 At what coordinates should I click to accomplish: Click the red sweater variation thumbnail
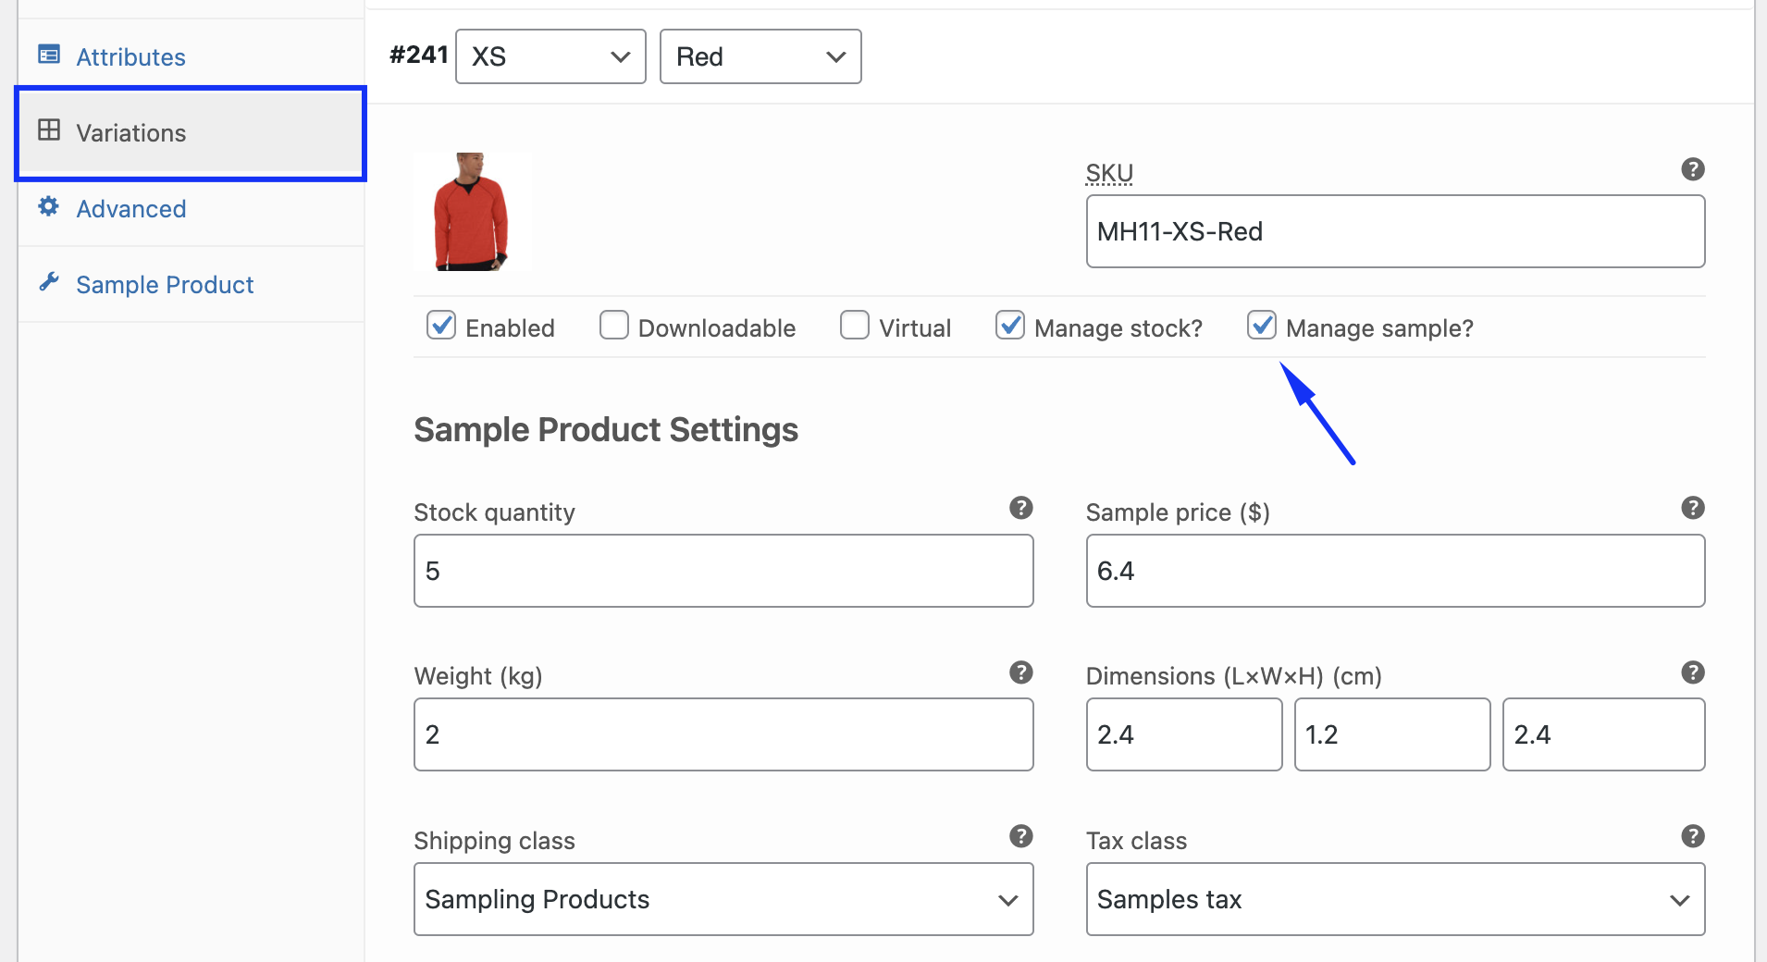coord(472,212)
